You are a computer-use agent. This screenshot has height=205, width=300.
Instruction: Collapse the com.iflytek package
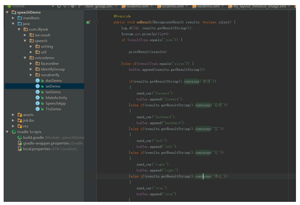[19, 29]
